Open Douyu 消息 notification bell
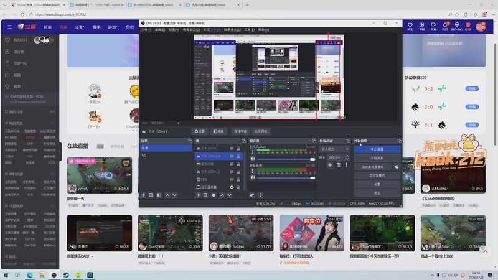This screenshot has width=498, height=280. (445, 26)
